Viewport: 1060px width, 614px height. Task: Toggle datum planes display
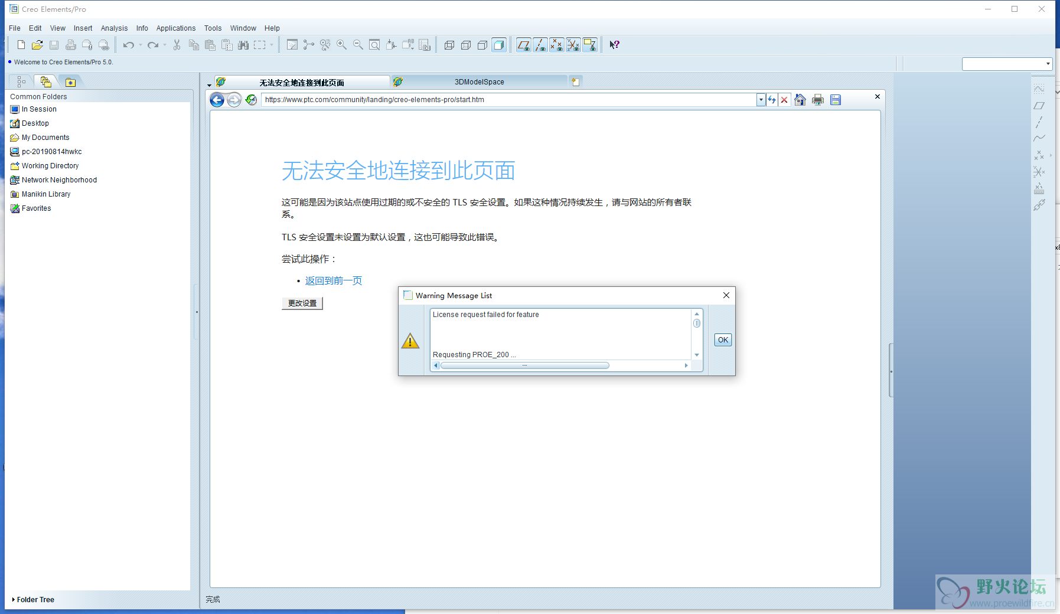(x=523, y=45)
